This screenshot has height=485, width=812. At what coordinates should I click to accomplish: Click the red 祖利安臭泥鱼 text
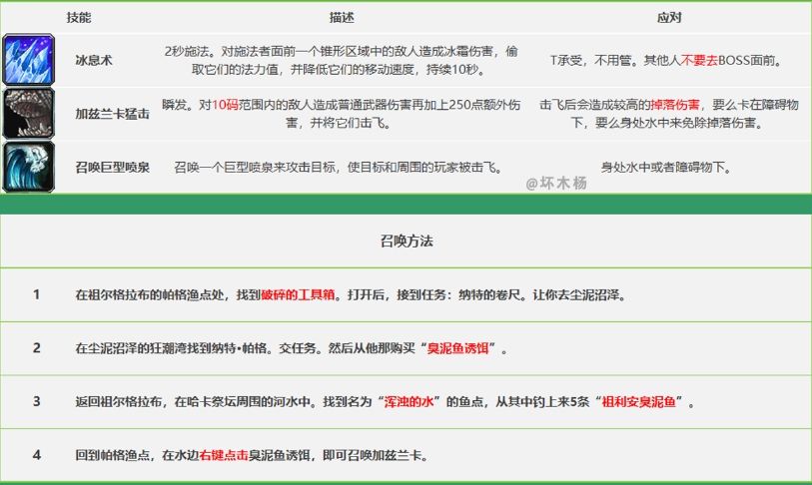(x=639, y=401)
